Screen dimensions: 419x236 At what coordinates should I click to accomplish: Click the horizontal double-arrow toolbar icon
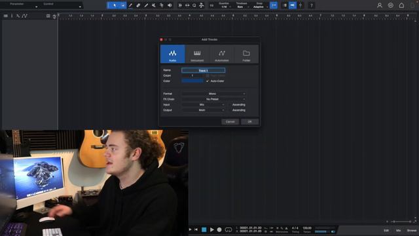[187, 5]
